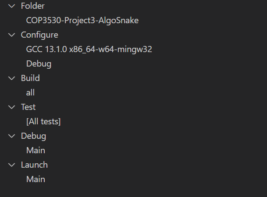267x197 pixels.
Task: Change the GCC 13.1.0 kit selection
Action: pyautogui.click(x=89, y=49)
